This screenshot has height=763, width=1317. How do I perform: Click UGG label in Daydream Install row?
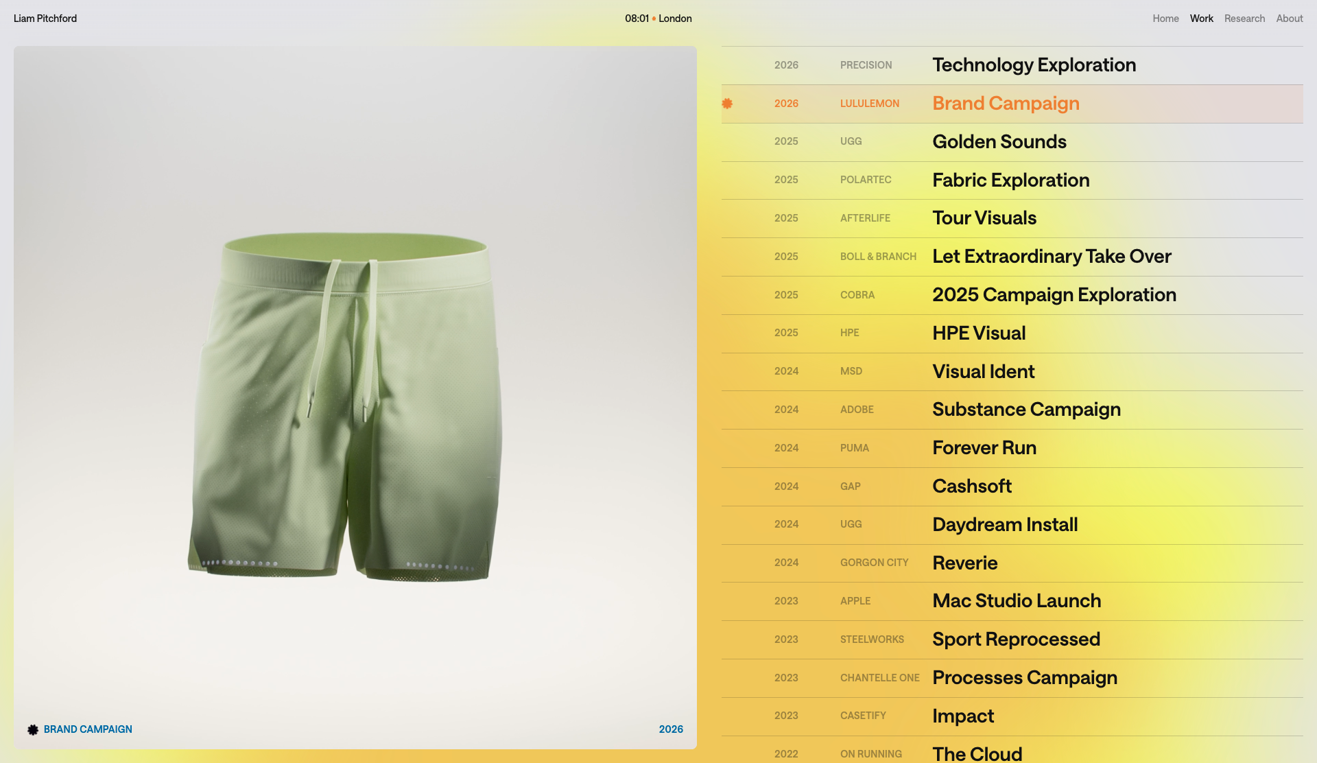851,524
